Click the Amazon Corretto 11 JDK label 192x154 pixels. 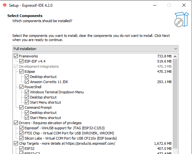[x=49, y=82]
